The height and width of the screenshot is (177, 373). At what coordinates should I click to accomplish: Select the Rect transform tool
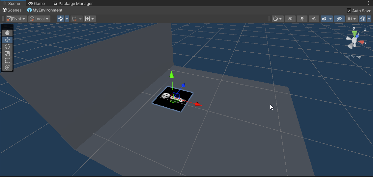(x=7, y=61)
